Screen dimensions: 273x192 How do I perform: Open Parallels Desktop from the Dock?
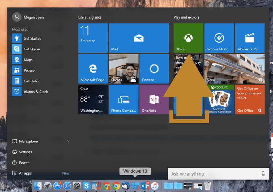[x=96, y=186]
